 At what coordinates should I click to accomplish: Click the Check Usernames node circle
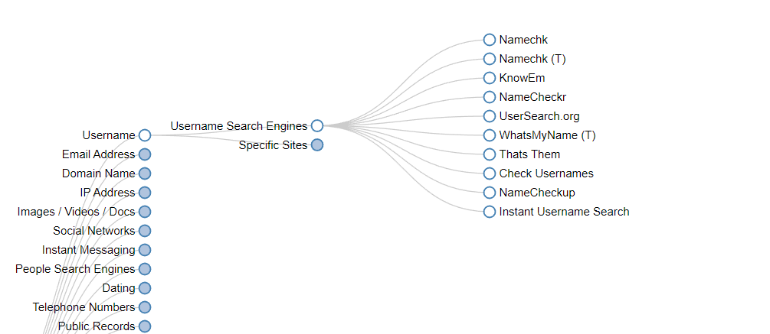490,173
